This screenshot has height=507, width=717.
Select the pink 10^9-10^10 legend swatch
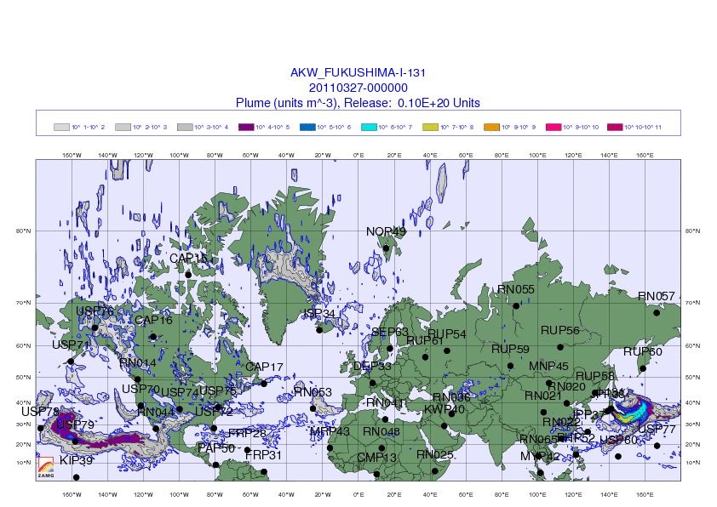click(x=554, y=127)
